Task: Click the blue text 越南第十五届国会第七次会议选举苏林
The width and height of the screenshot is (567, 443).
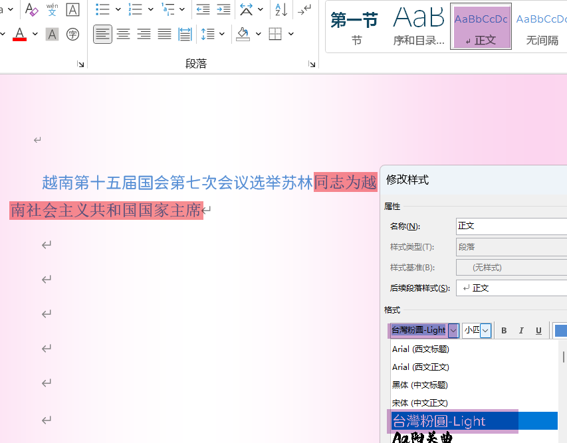Action: (177, 183)
